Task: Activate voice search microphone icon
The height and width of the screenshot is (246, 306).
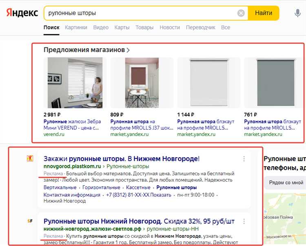Action: coord(297,13)
